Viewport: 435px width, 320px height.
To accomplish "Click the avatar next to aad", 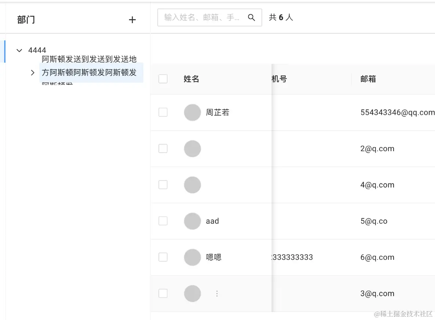I will click(192, 221).
